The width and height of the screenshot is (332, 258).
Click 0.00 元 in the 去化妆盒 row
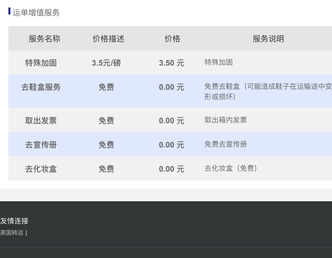[171, 169]
